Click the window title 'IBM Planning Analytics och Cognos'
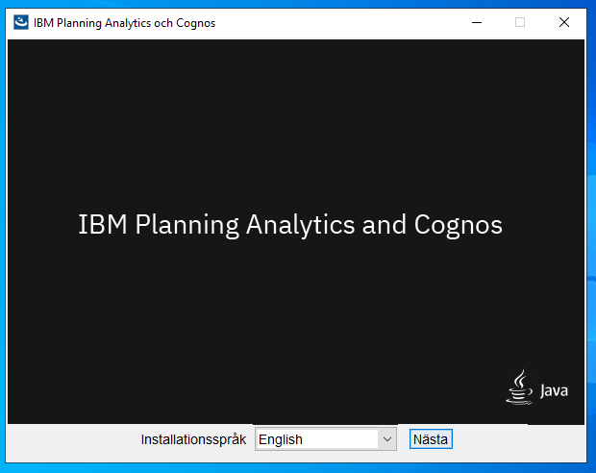Image resolution: width=596 pixels, height=473 pixels. (x=124, y=23)
